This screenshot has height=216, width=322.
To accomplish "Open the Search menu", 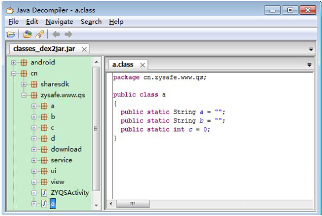I will 91,22.
